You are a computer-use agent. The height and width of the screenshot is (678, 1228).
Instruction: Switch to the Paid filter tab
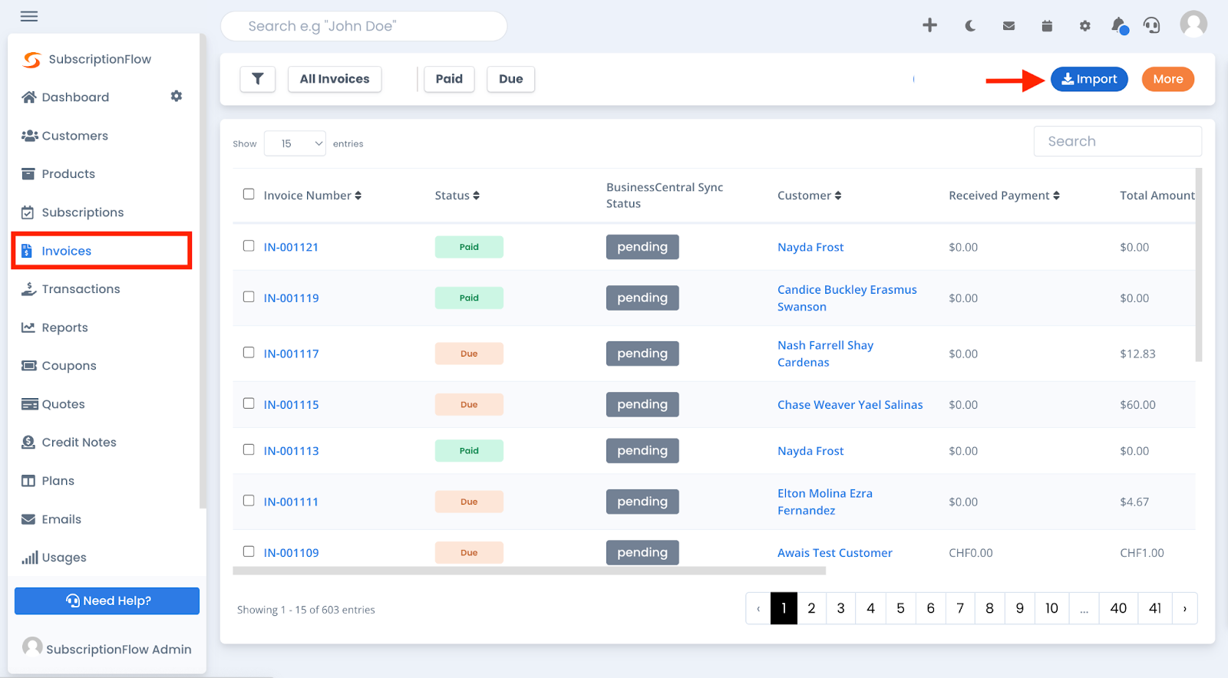tap(449, 79)
